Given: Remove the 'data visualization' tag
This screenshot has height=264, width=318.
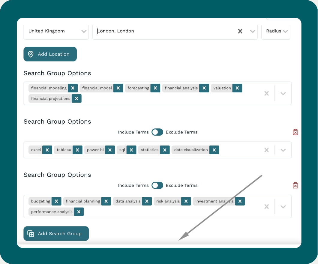Looking at the screenshot, I should pos(214,150).
